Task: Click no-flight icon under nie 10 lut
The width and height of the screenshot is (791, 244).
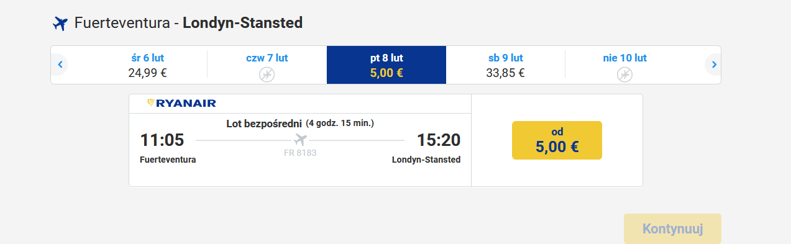Action: [x=624, y=75]
